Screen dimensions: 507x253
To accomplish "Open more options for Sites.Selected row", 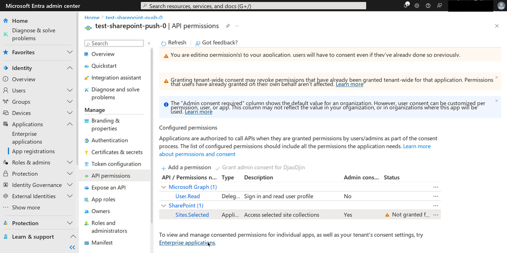I will pyautogui.click(x=436, y=215).
